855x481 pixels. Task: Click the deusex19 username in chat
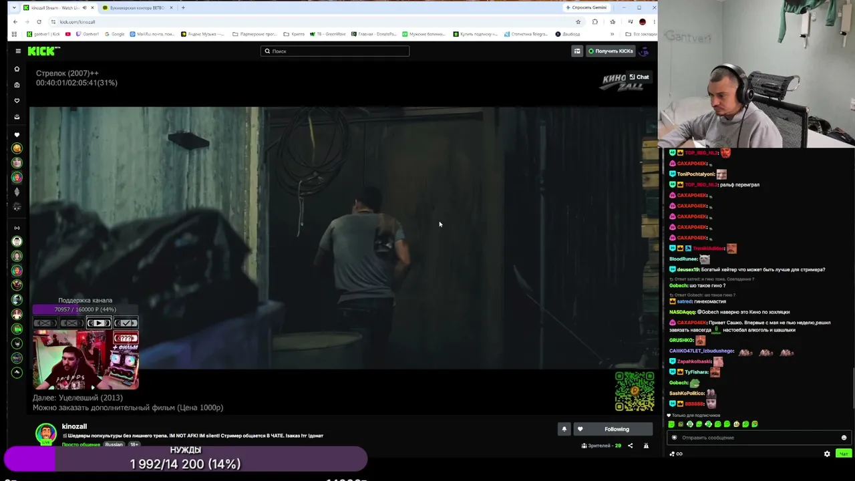pyautogui.click(x=688, y=270)
